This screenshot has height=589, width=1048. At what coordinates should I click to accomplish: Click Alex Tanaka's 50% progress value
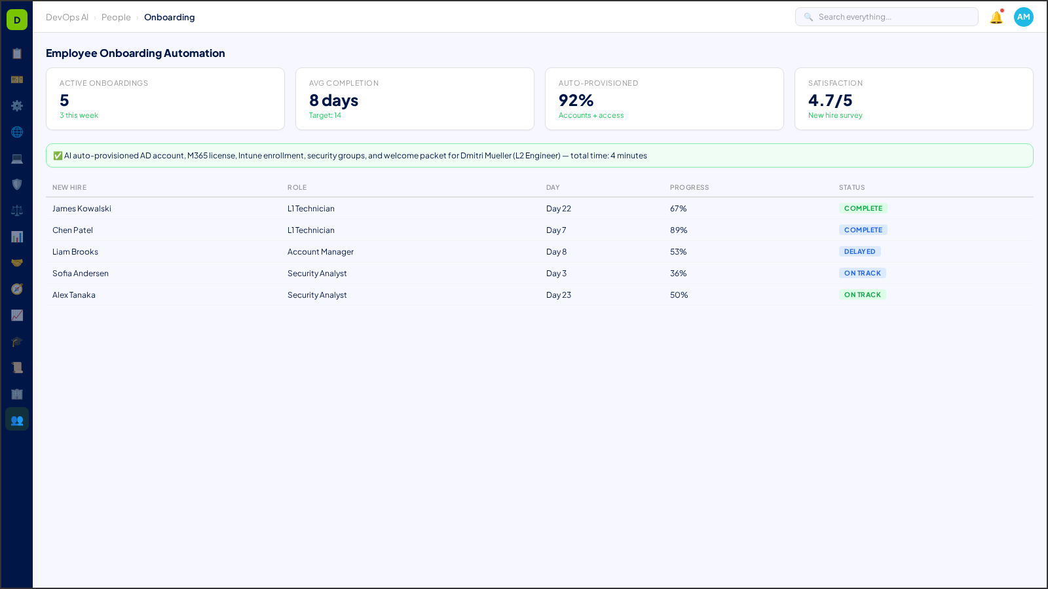(x=679, y=295)
